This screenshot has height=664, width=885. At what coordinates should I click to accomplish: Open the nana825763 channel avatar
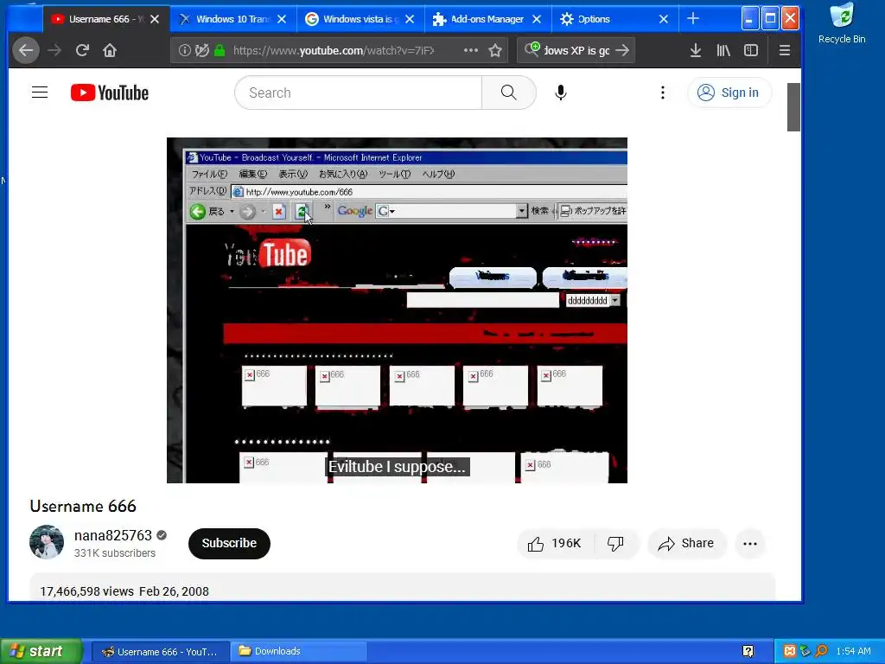click(47, 542)
